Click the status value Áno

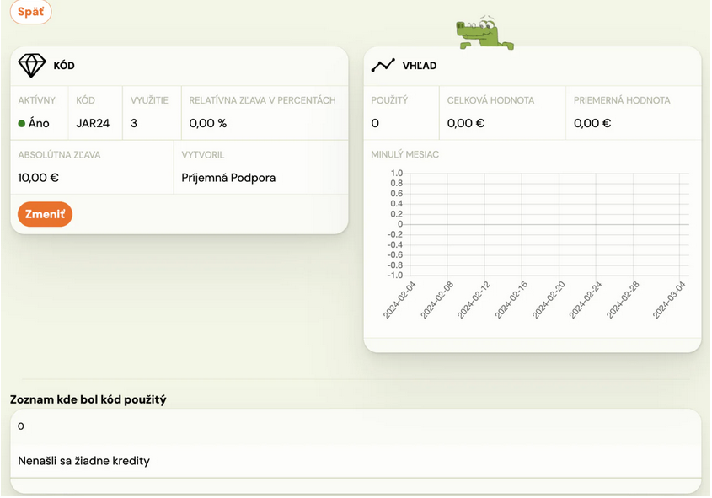point(39,124)
